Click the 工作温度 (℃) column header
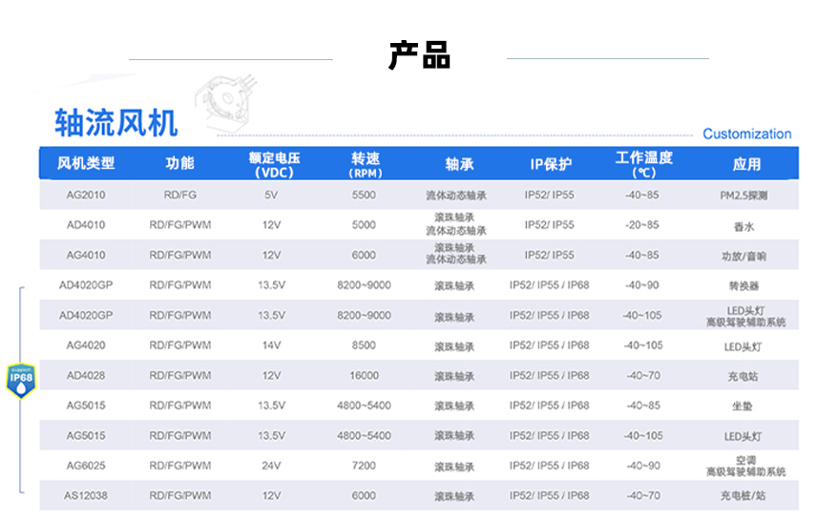Screen dimensions: 839x521 (643, 164)
